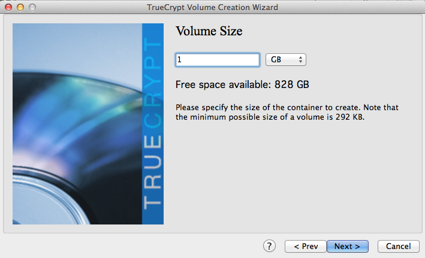Cancel the volume creation wizard

click(x=398, y=246)
